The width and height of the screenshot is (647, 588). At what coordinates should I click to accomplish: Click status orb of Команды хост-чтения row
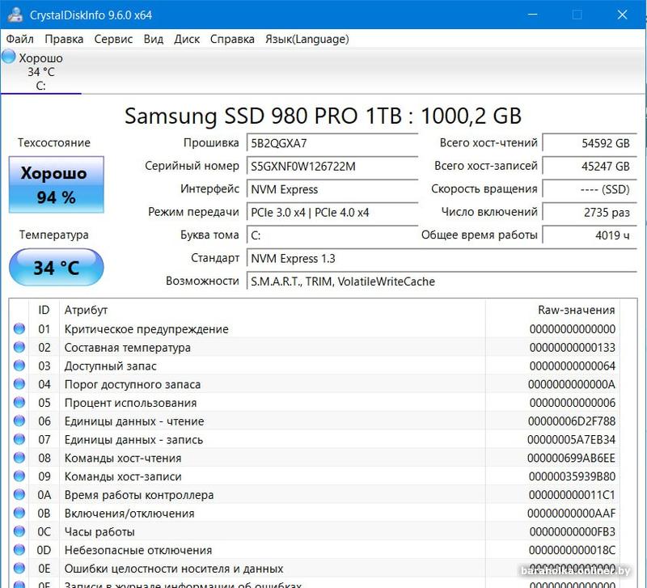pos(19,458)
